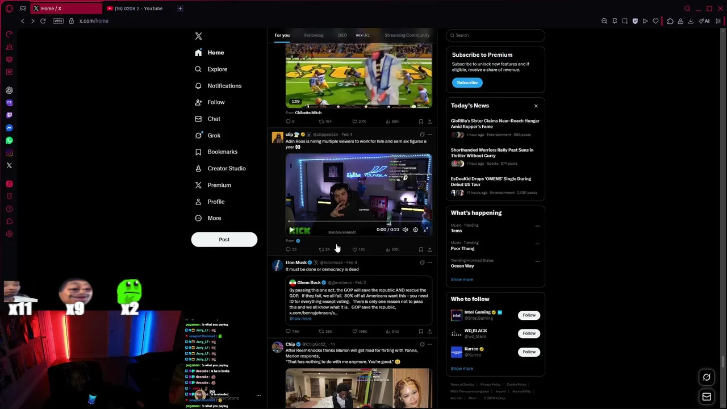
Task: Mute the Adin Ross video volume icon
Action: pyautogui.click(x=405, y=229)
